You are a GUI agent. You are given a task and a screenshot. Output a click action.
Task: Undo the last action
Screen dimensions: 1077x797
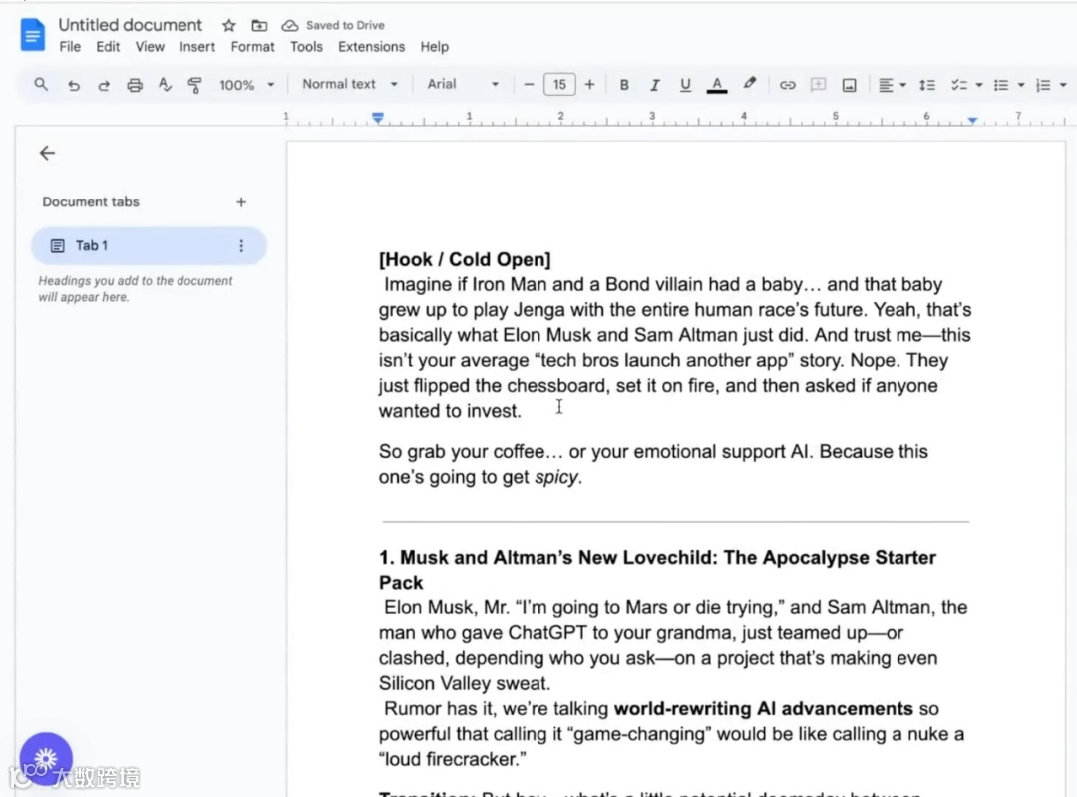click(73, 85)
